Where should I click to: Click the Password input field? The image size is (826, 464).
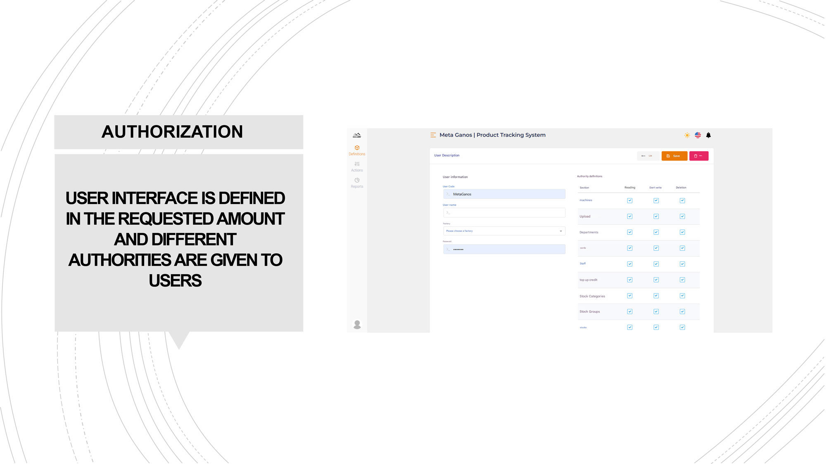(x=504, y=249)
